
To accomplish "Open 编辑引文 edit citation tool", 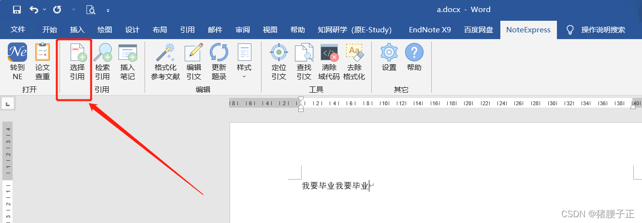I will click(194, 62).
